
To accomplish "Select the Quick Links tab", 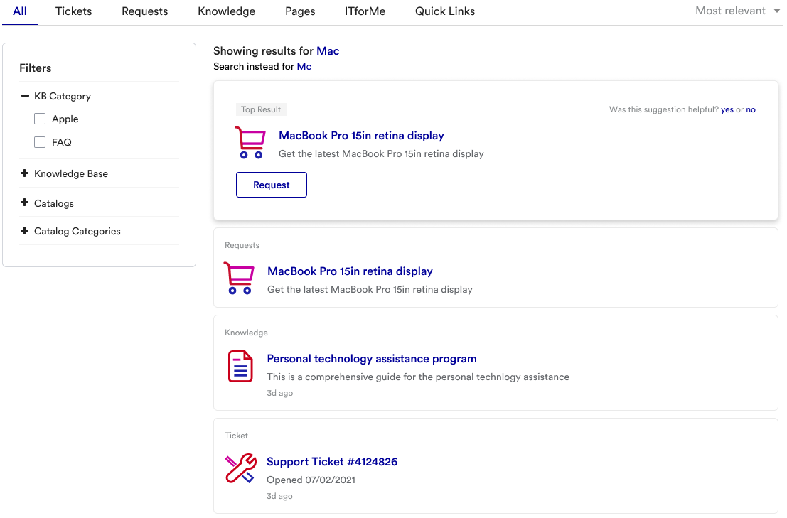I will (x=445, y=11).
